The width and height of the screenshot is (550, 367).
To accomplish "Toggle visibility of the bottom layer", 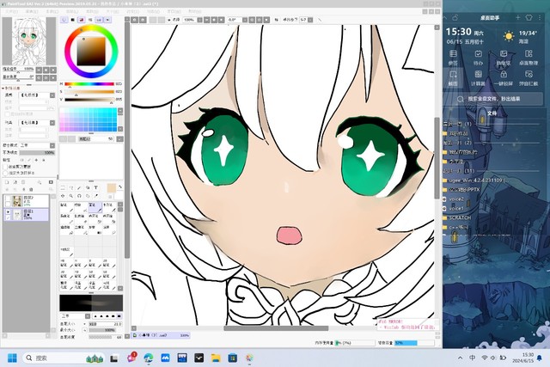I will [x=8, y=211].
